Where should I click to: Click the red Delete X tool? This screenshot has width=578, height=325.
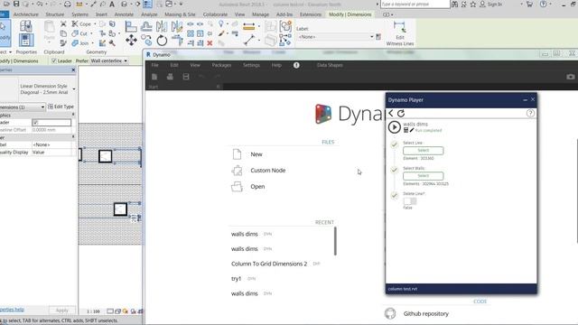click(210, 43)
